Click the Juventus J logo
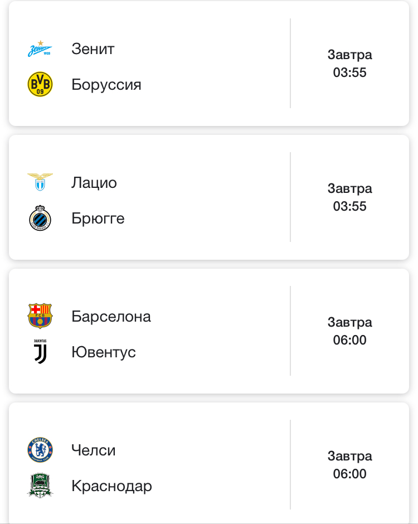The height and width of the screenshot is (524, 418). 40,352
